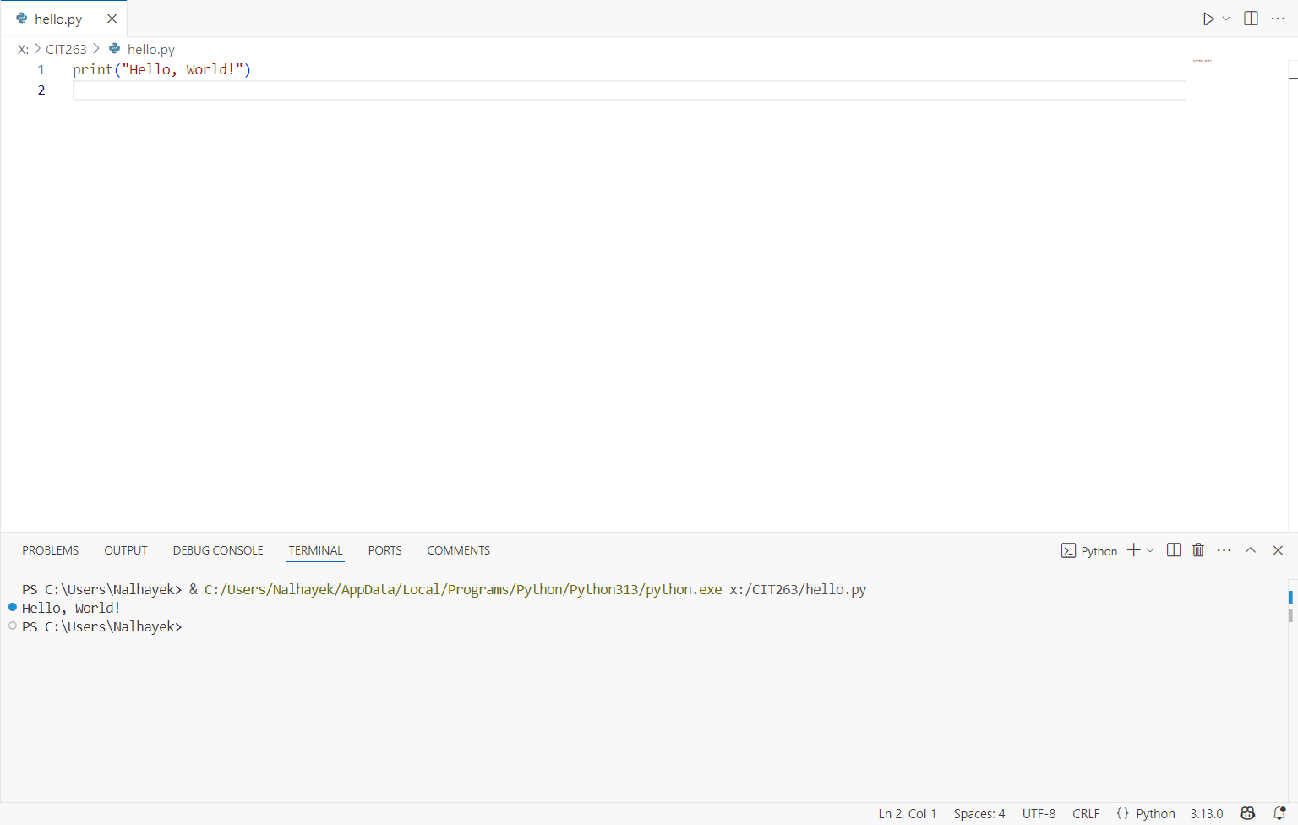This screenshot has height=825, width=1298.
Task: Open Go to Line via Ln 2, Col 1
Action: point(908,813)
